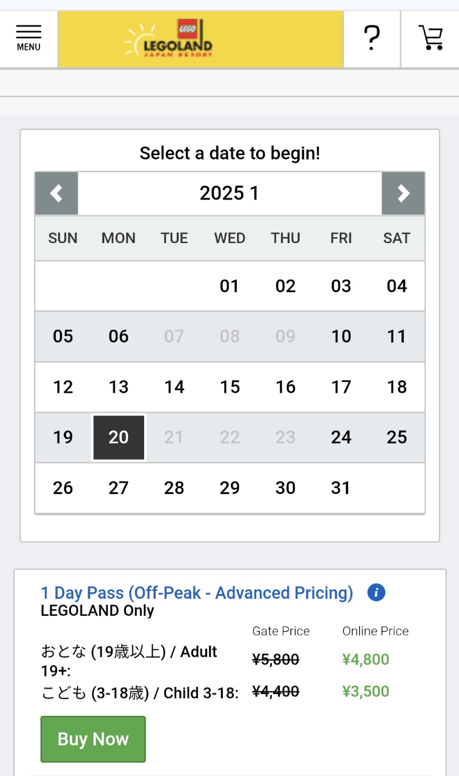
Task: Click the Buy Now button
Action: click(93, 739)
